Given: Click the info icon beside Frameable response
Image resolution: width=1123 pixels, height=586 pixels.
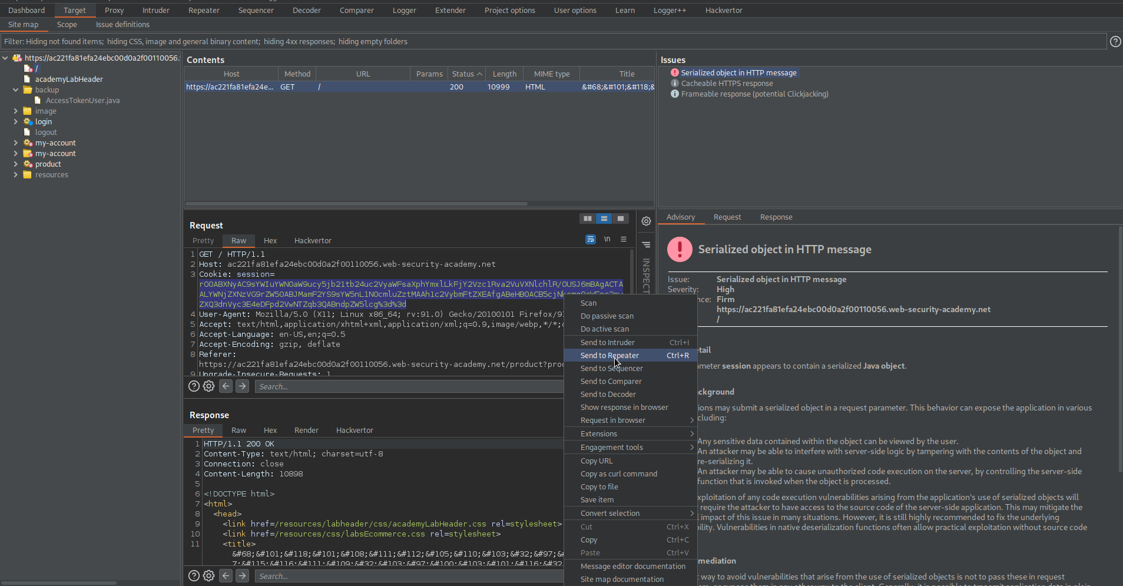Looking at the screenshot, I should point(675,94).
